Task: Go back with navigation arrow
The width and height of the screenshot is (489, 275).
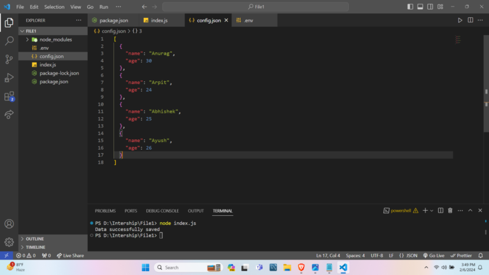Action: point(144,6)
